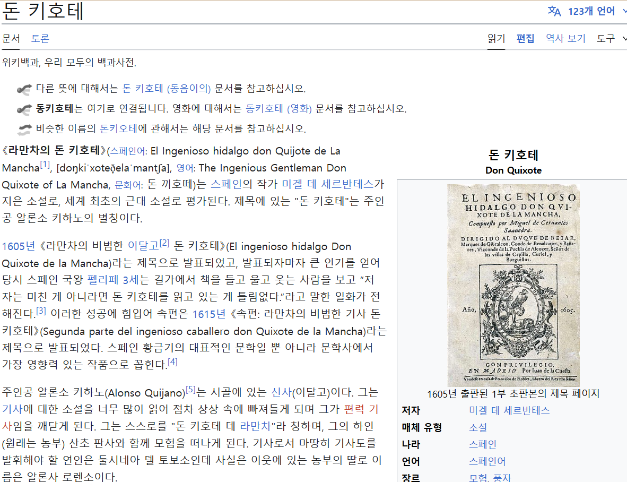Open the 1605년 year link
The image size is (627, 482).
click(19, 246)
